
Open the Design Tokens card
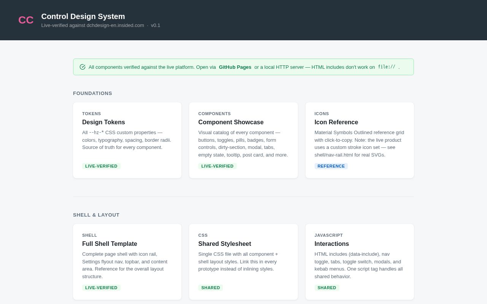pyautogui.click(x=127, y=140)
